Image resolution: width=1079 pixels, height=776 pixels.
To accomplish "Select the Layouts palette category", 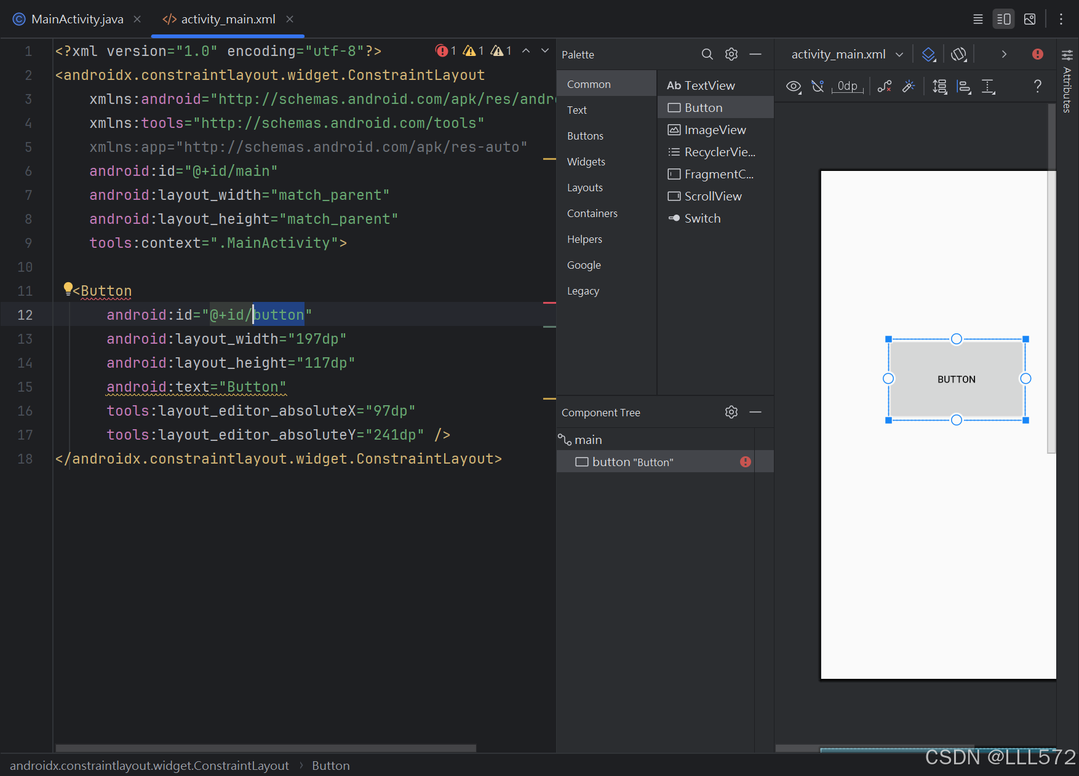I will click(607, 188).
